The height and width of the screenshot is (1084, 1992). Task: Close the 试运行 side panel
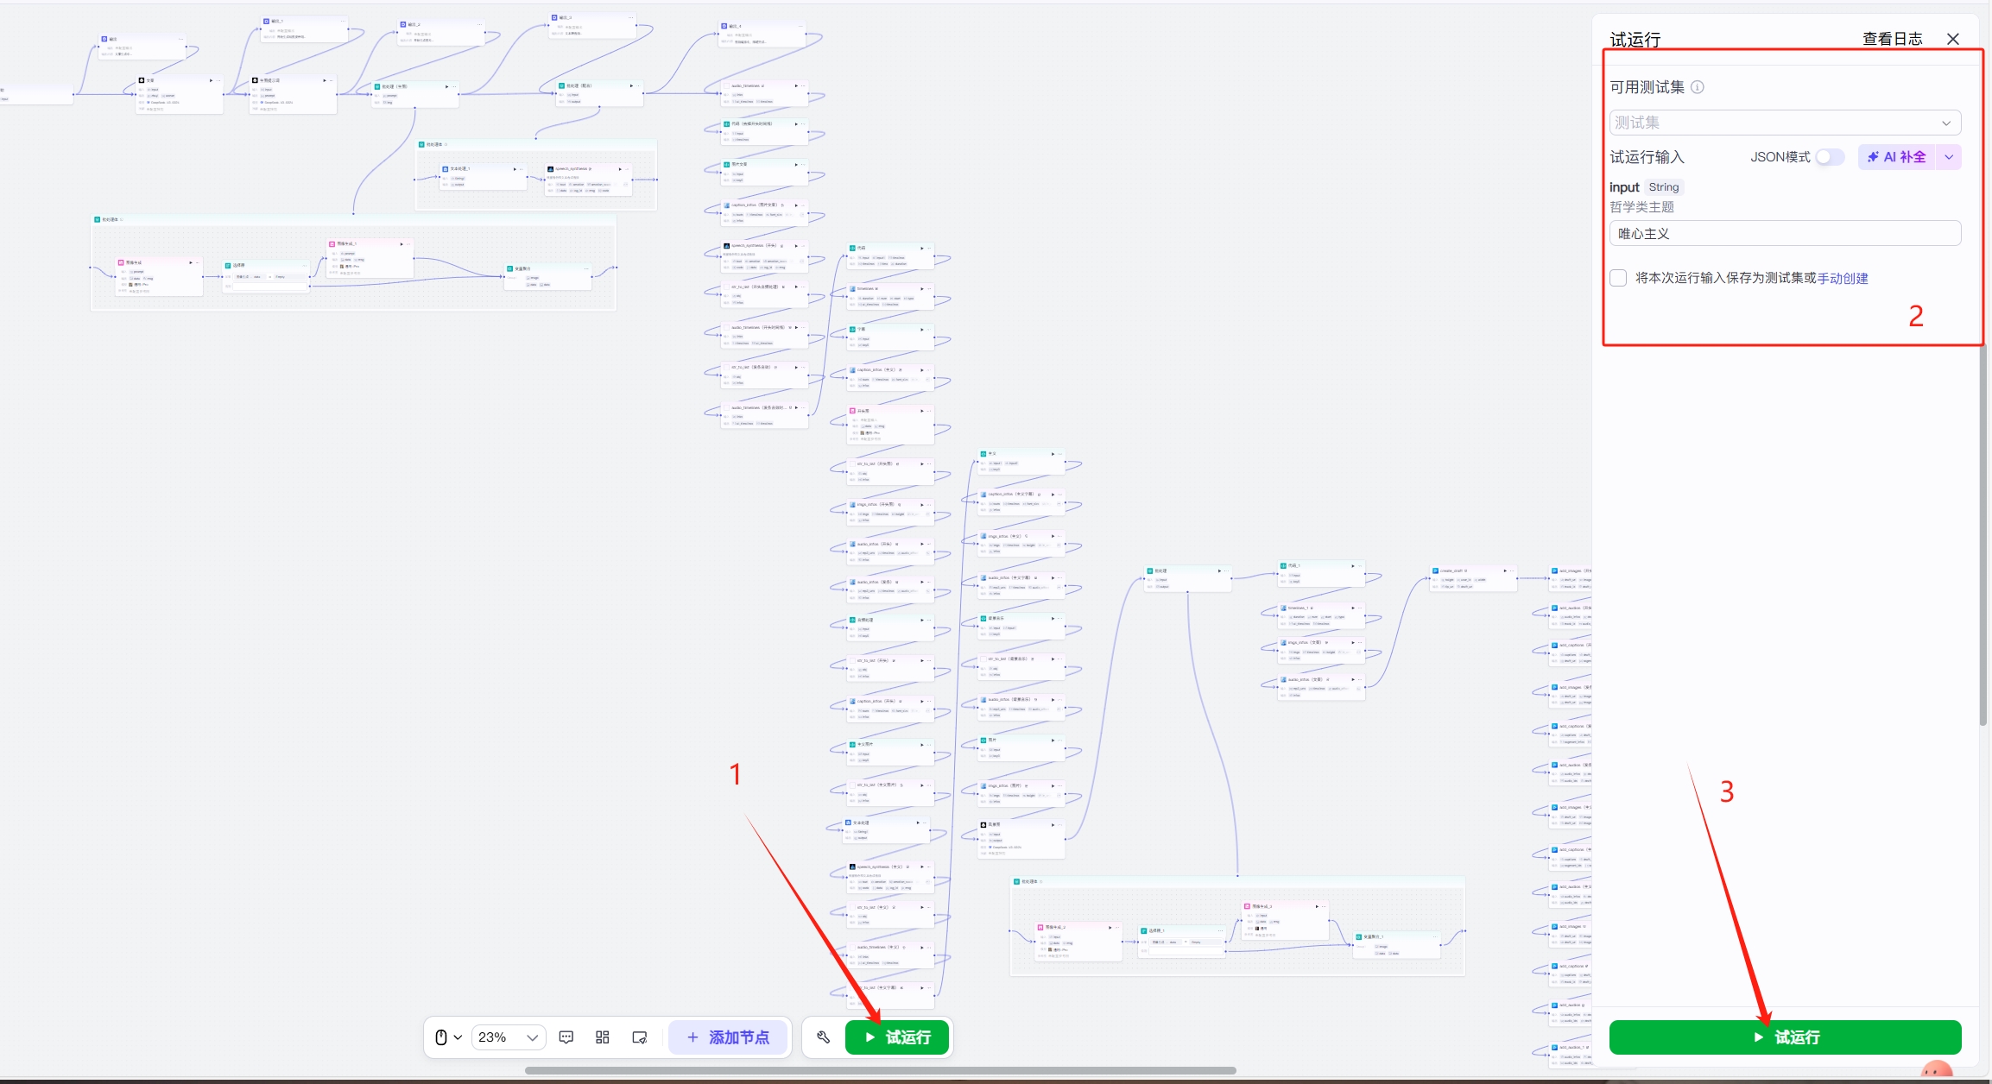pyautogui.click(x=1953, y=39)
